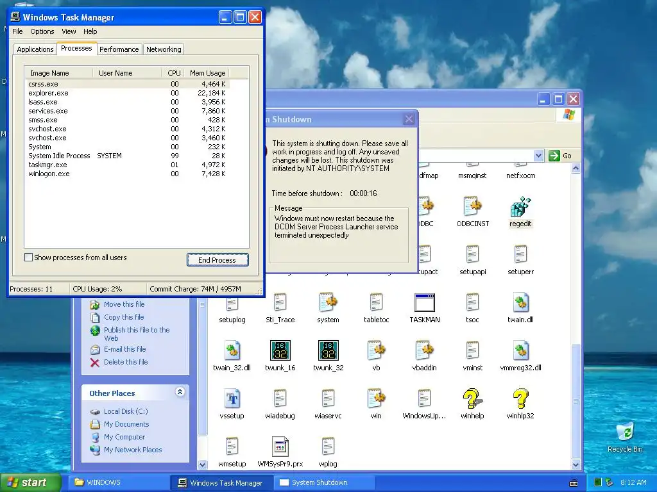
Task: Switch to the Applications tab
Action: pos(35,49)
